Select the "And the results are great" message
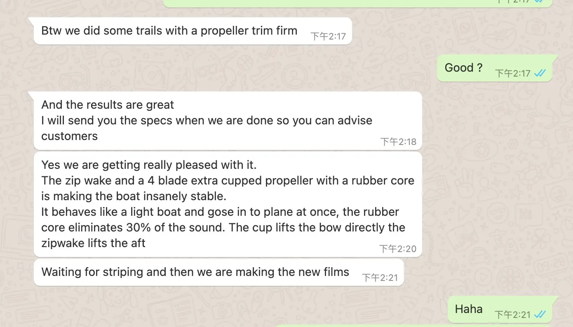The height and width of the screenshot is (327, 573). (107, 105)
